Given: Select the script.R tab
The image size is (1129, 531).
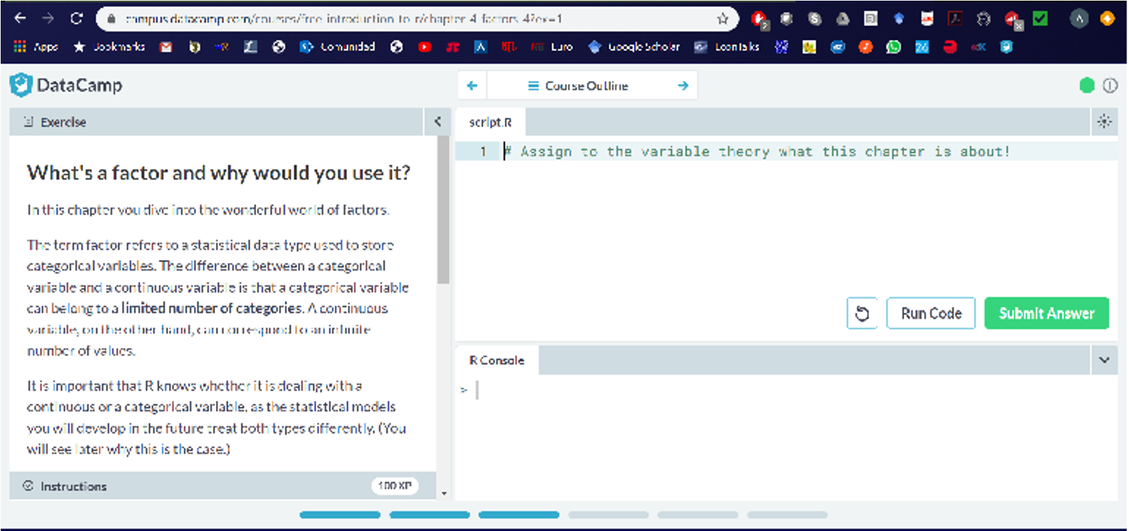Looking at the screenshot, I should pyautogui.click(x=490, y=122).
